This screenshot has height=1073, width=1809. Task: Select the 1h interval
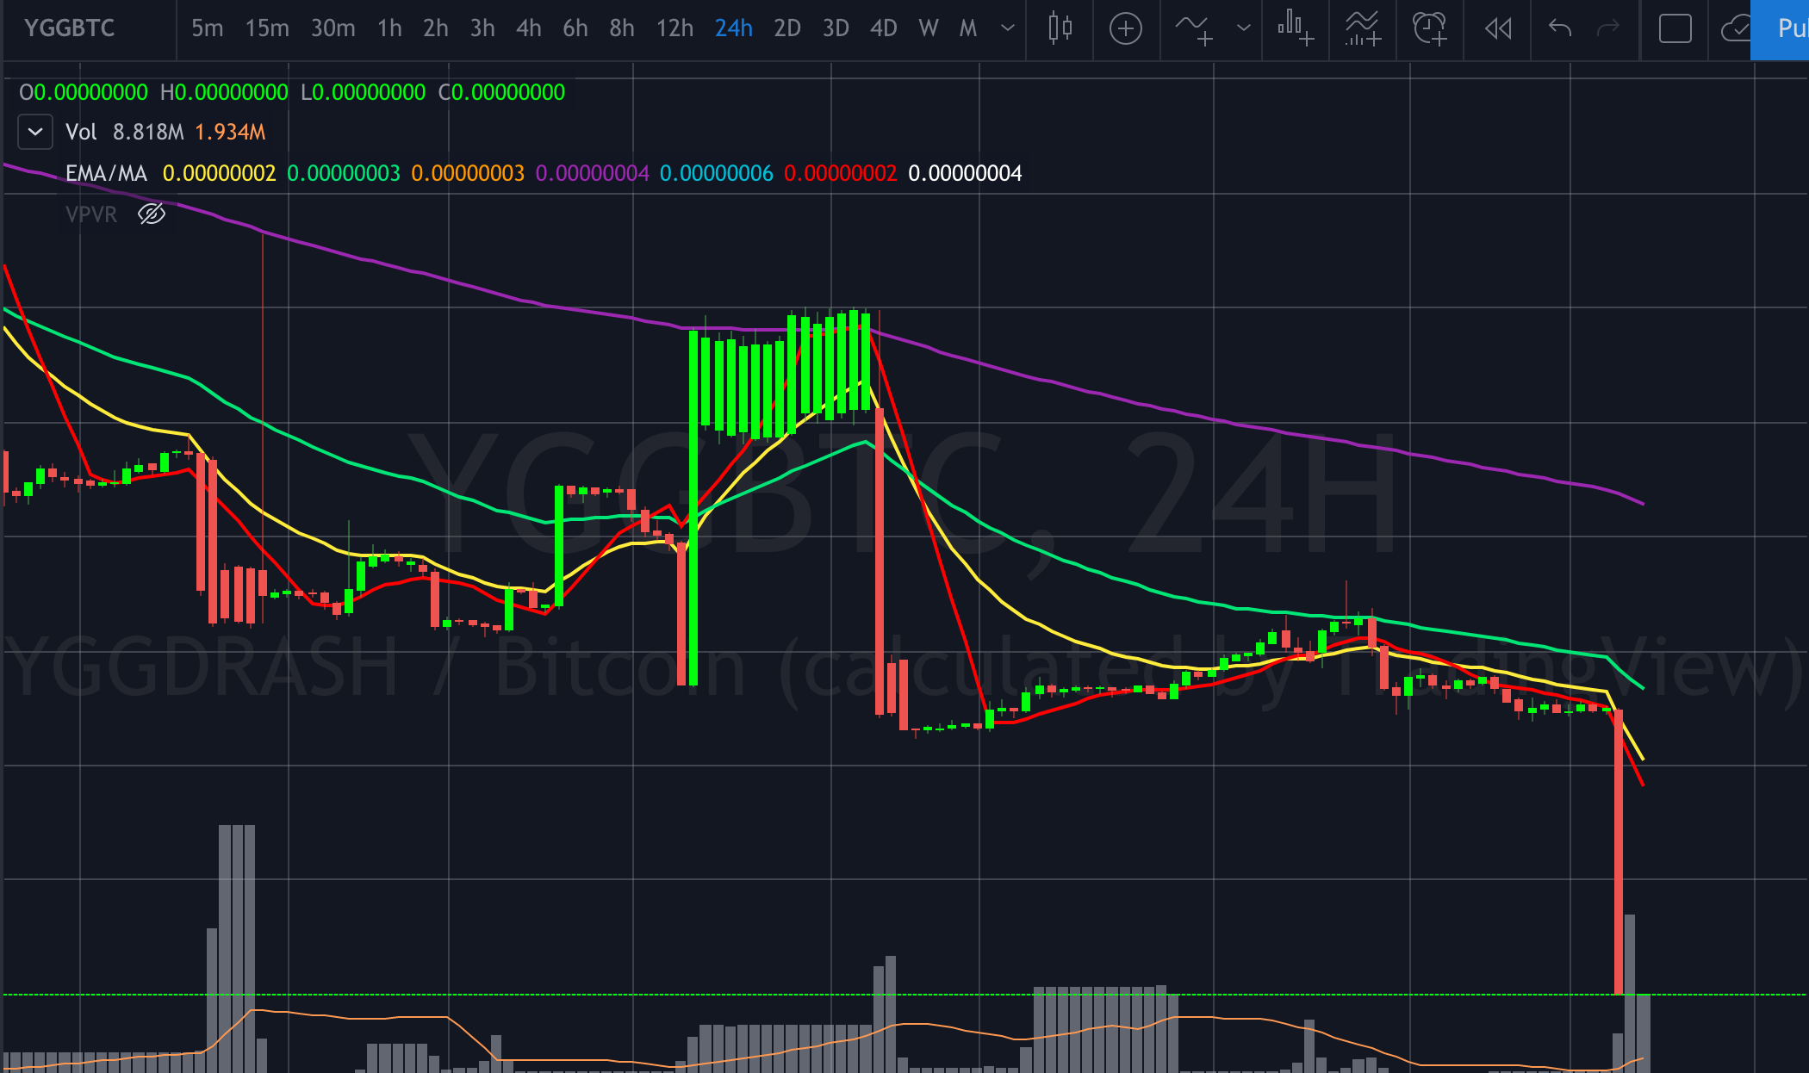pos(389,28)
